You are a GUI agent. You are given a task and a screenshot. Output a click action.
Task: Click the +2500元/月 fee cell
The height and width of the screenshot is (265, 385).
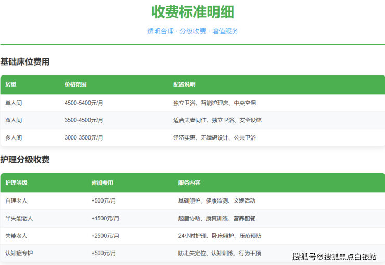point(105,236)
